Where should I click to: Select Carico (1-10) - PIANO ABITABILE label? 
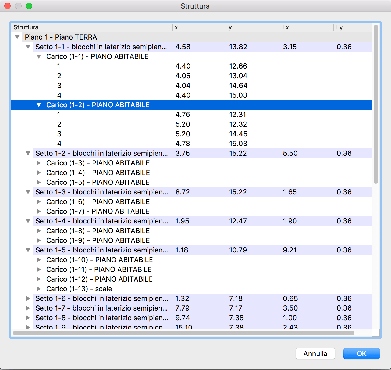[99, 260]
